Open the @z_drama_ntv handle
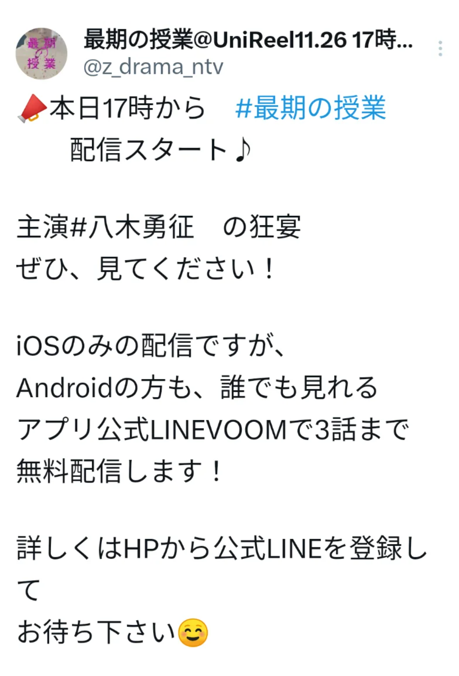 (153, 67)
